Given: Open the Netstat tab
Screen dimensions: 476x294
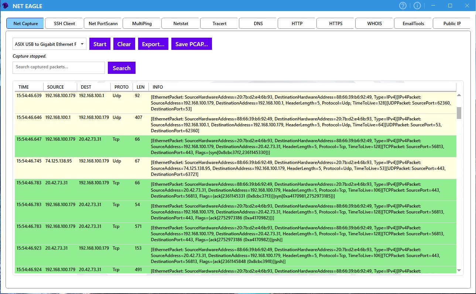Looking at the screenshot, I should tap(181, 23).
